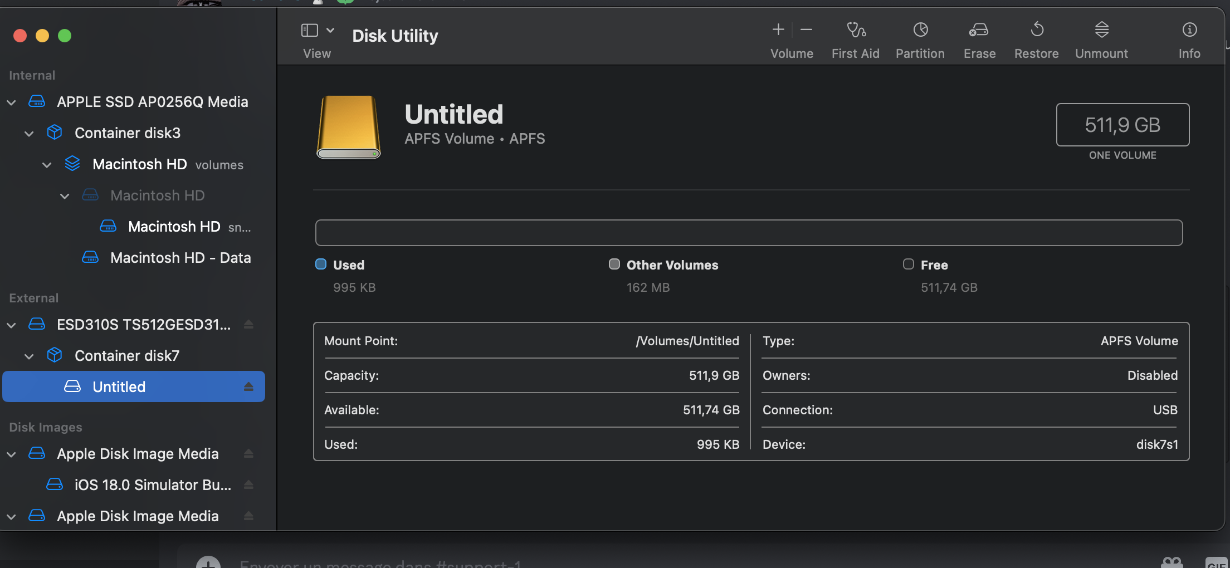Eject second Apple Disk Image Media
This screenshot has height=568, width=1230.
tap(248, 516)
